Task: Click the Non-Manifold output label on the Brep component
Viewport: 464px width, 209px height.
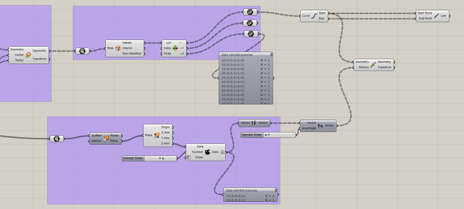Action: point(132,54)
